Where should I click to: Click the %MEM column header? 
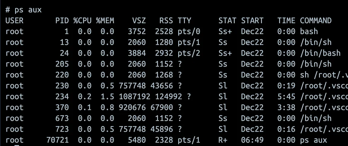(105, 21)
